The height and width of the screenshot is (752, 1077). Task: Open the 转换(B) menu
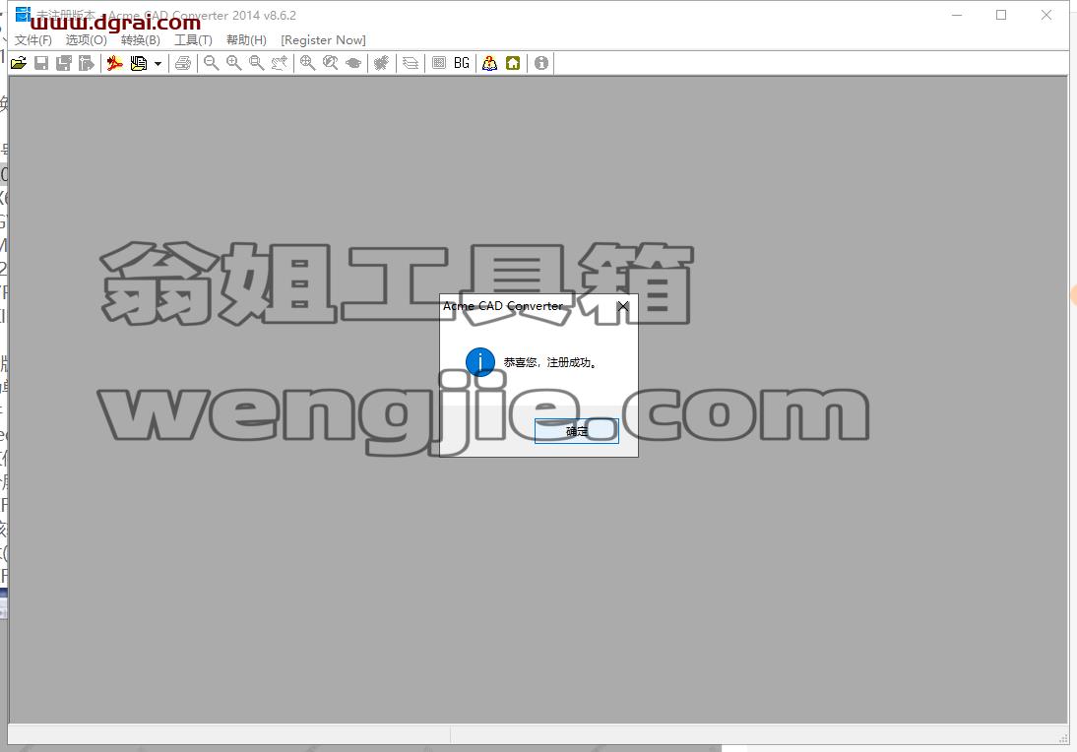point(141,39)
